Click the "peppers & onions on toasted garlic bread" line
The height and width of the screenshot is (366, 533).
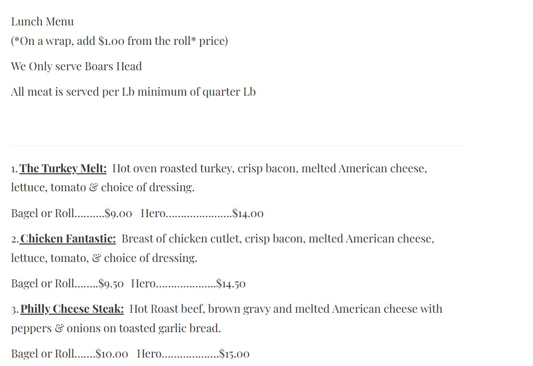click(x=116, y=328)
